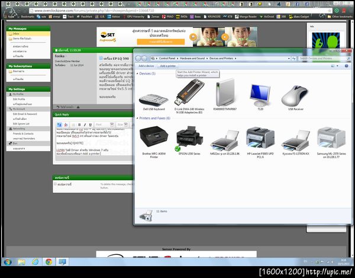Screen dimensions: 355x278
Task: Click the SET banner advertisement
Action: coord(176,37)
